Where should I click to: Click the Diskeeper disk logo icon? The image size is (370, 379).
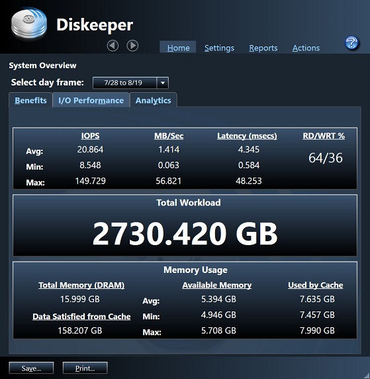click(x=29, y=24)
